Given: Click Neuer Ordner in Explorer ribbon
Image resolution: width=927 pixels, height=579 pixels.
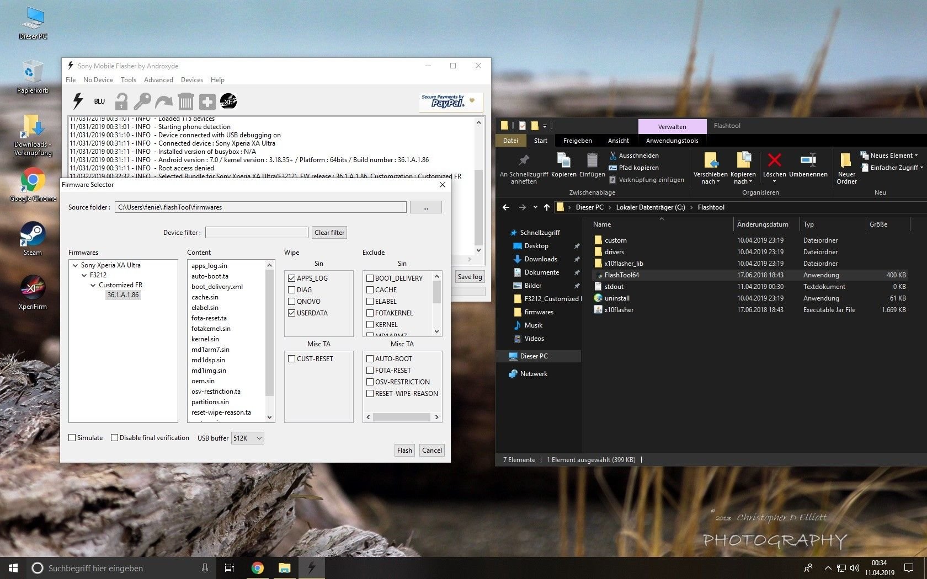Looking at the screenshot, I should pos(846,168).
